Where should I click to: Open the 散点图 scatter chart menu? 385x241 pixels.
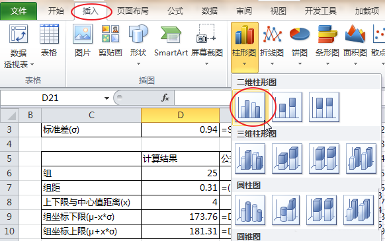point(378,46)
